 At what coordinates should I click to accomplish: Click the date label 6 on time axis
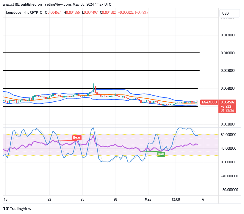(203, 199)
